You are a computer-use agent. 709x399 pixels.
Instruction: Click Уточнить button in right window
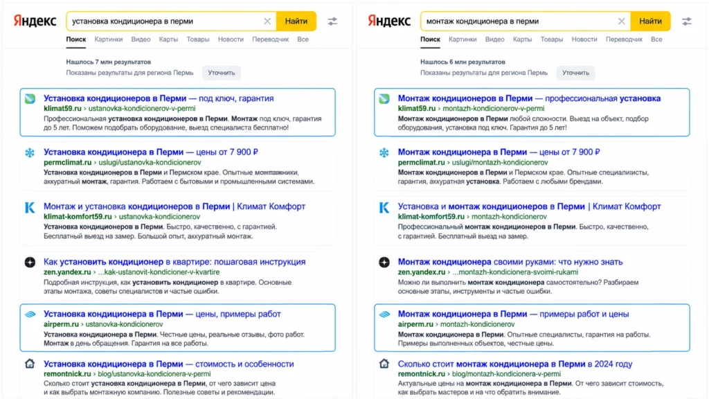575,73
